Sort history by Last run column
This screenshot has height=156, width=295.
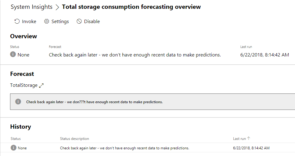pyautogui.click(x=239, y=138)
